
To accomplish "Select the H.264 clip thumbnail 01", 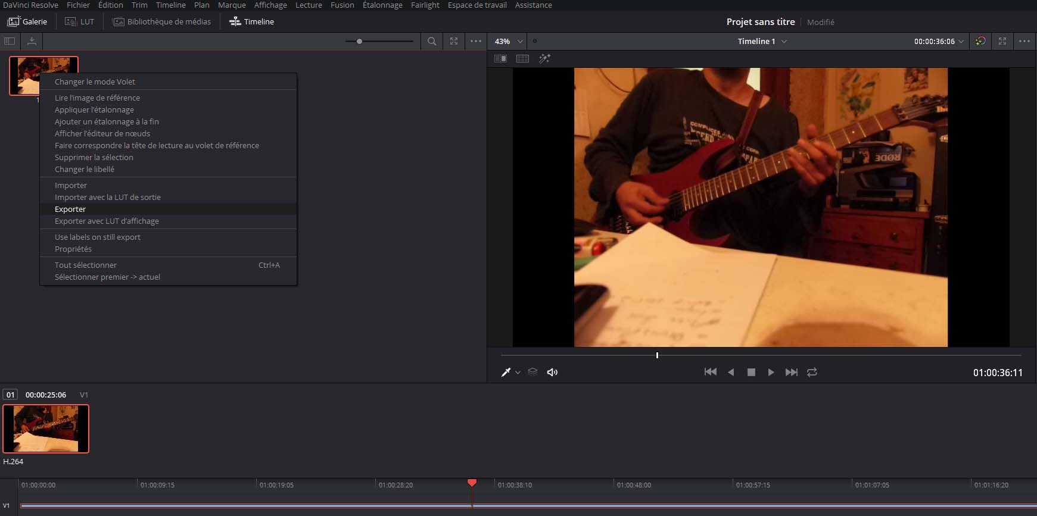I will 46,429.
